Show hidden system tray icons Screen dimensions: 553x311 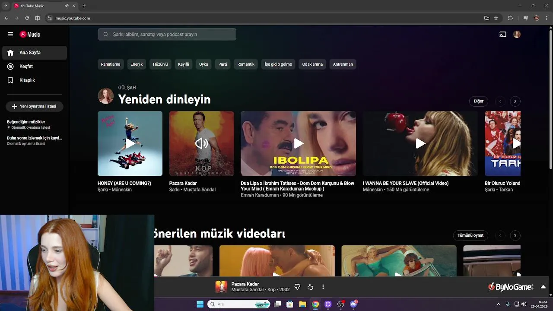tap(499, 304)
